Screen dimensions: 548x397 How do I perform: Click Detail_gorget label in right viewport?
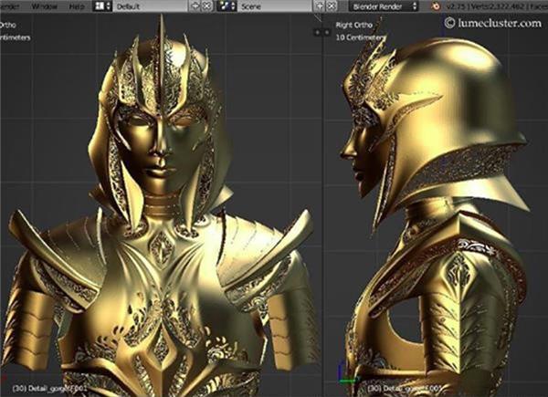406,388
